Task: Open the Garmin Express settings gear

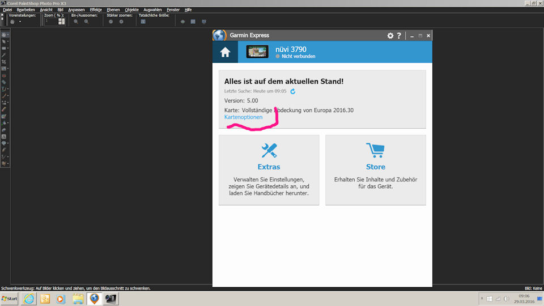Action: [x=390, y=36]
